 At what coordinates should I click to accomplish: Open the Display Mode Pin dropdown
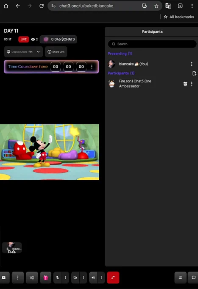(23, 52)
